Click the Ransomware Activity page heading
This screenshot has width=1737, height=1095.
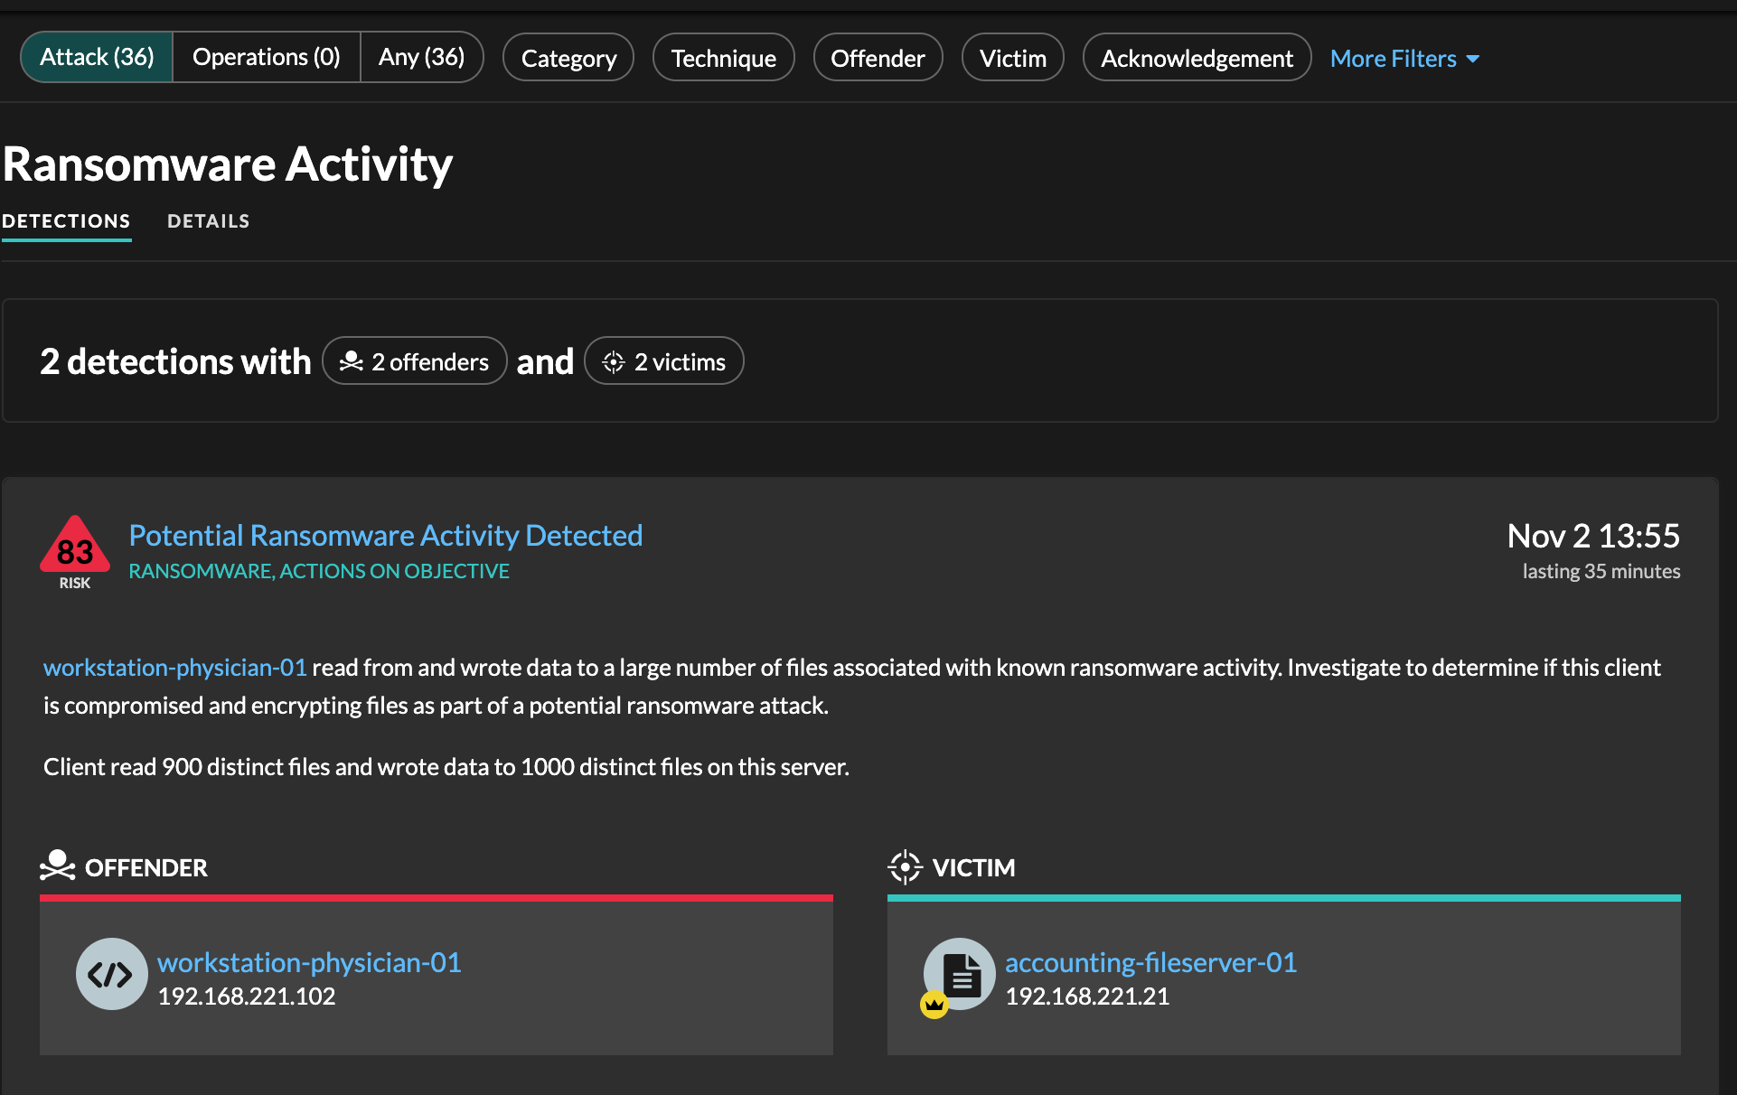[228, 164]
